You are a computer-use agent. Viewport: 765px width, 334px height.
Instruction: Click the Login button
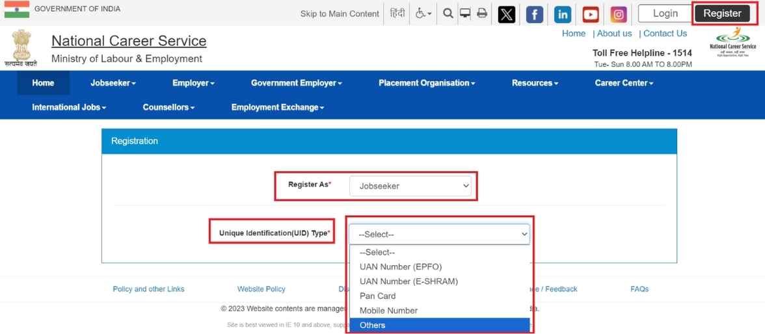665,14
